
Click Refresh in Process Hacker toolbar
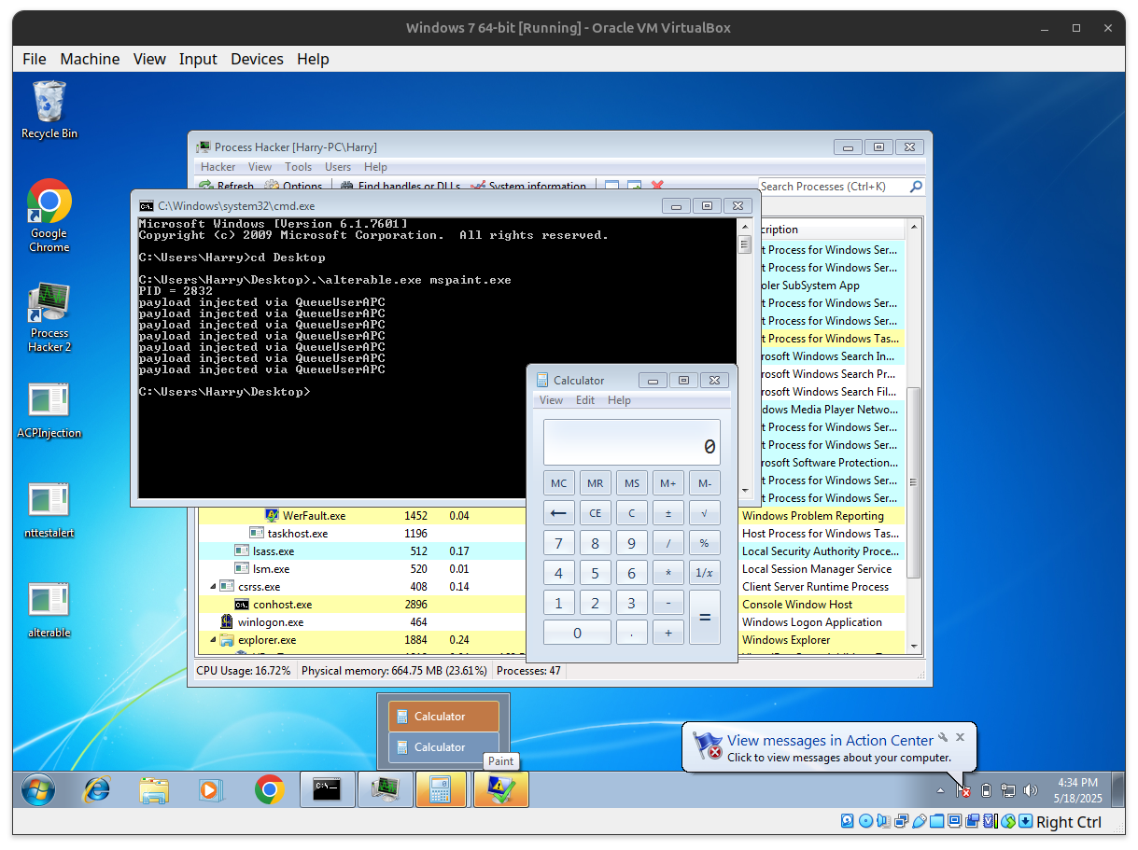click(227, 187)
